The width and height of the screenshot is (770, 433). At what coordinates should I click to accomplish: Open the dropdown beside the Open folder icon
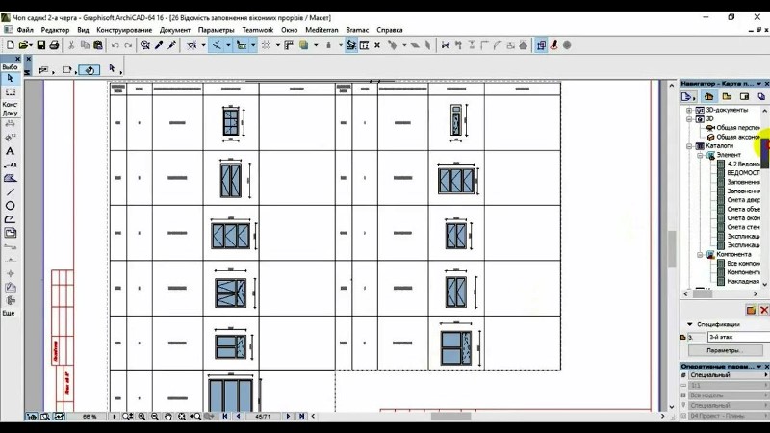coord(31,45)
